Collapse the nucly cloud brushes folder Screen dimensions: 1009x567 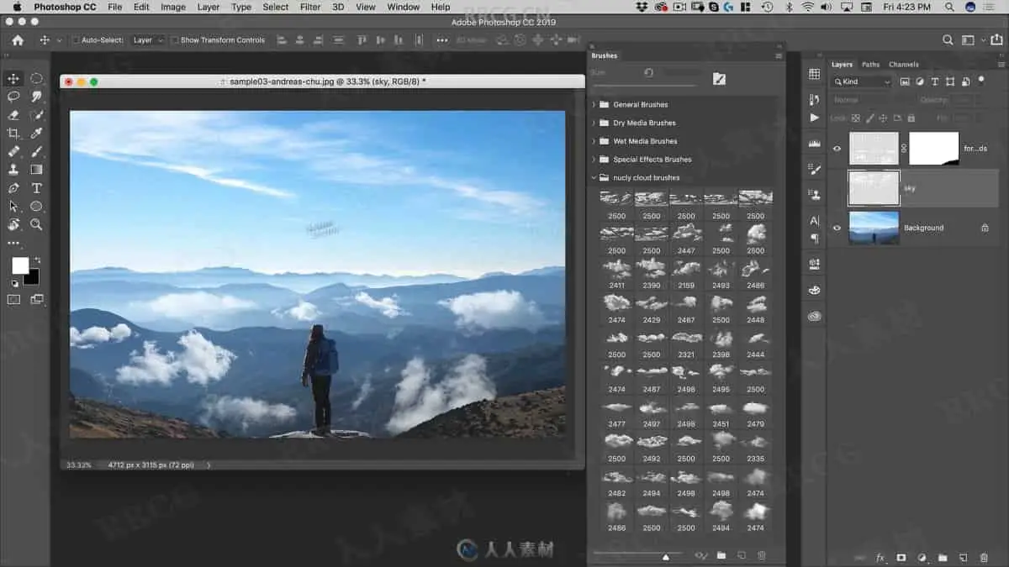[594, 177]
